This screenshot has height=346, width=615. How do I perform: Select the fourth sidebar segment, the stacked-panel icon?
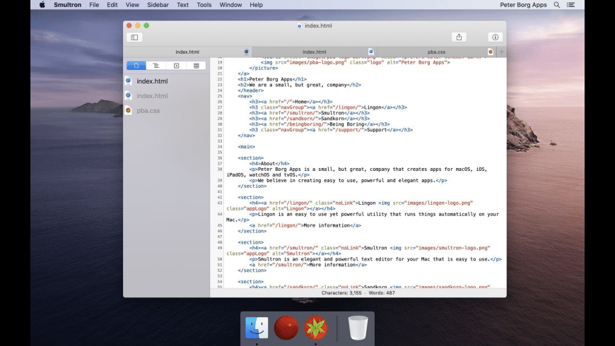point(196,66)
